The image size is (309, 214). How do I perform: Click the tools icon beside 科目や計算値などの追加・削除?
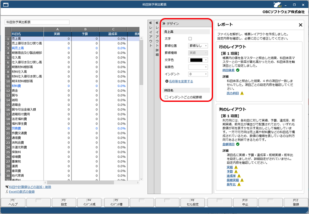pyautogui.click(x=7, y=187)
